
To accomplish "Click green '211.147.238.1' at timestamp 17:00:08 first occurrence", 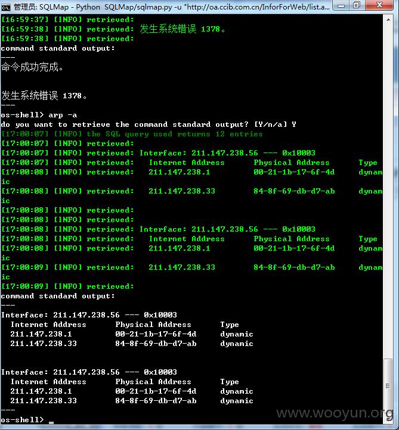I will pyautogui.click(x=180, y=172).
